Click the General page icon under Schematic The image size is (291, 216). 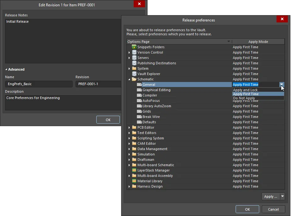click(x=139, y=85)
